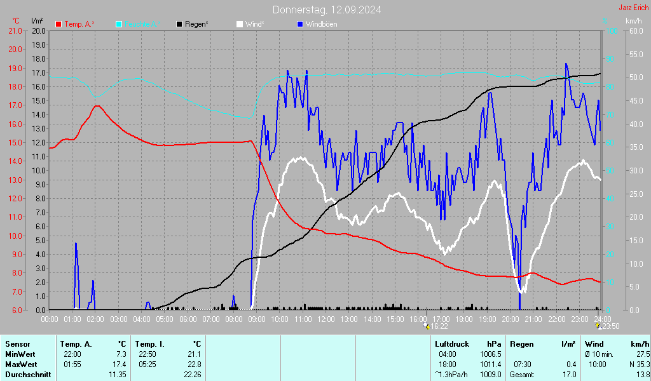651x381 pixels.
Task: Click the MaxWert row label
Action: pos(20,364)
